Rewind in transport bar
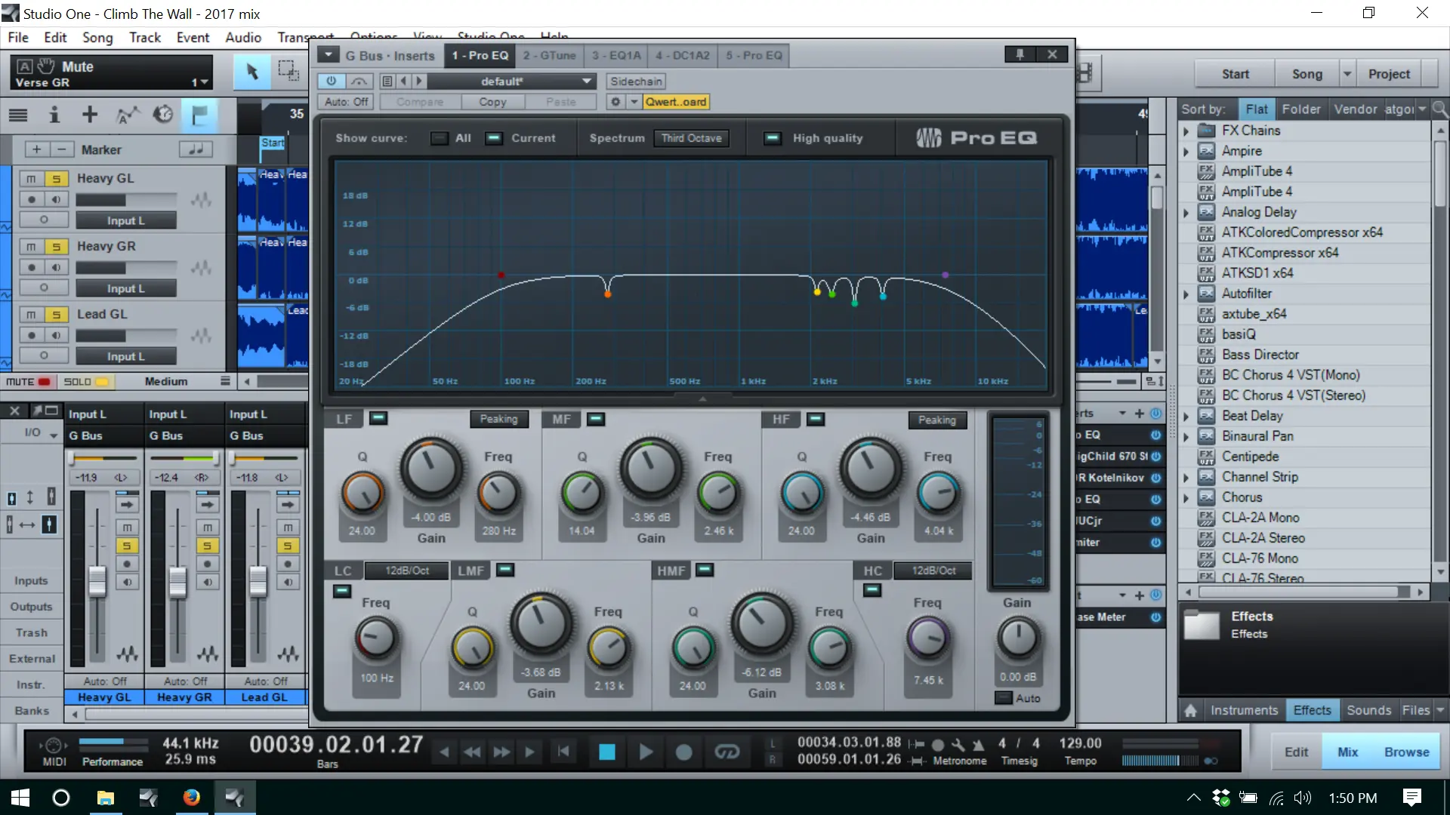Screen dimensions: 1450x815 tap(472, 752)
